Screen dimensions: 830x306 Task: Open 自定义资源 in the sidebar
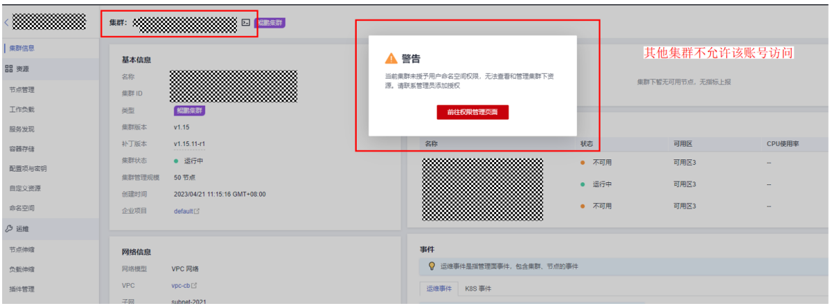point(25,188)
